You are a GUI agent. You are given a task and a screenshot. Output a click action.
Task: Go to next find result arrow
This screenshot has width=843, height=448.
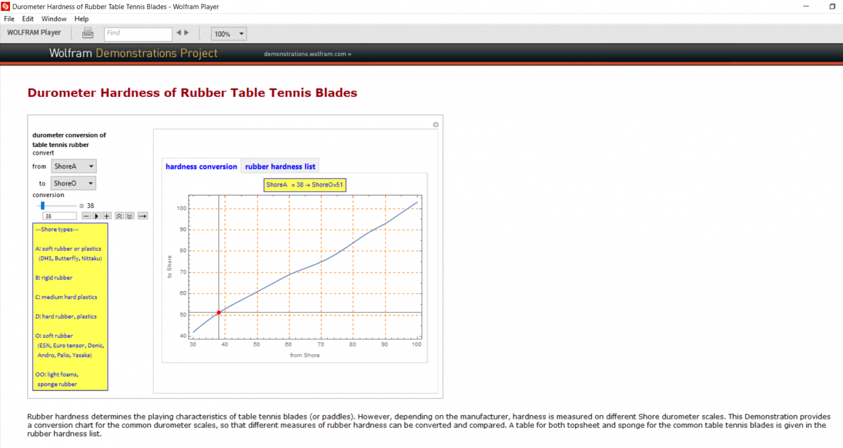(x=187, y=33)
